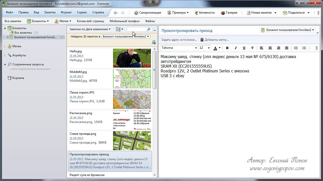Open the Правка menu
Viewport: 323px width, 181px height.
coord(23,12)
